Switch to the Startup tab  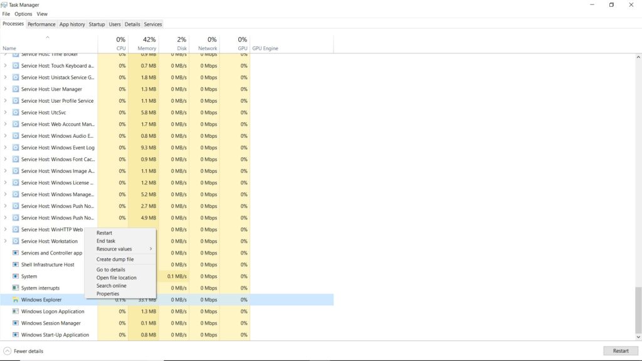point(97,24)
